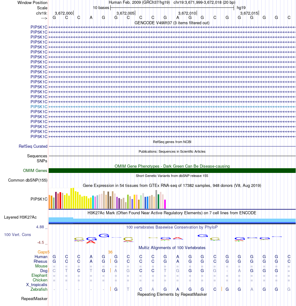Click 'Multiz Alignments of 100 Vertebrates' title
Viewport: 296px width, 306px height.
[x=172, y=248]
